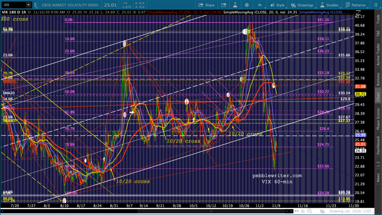This screenshot has width=382, height=215.
Task: Open the News sidebar tab
Action: click(378, 177)
